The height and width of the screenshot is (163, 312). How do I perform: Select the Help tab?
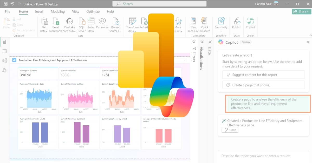110,11
